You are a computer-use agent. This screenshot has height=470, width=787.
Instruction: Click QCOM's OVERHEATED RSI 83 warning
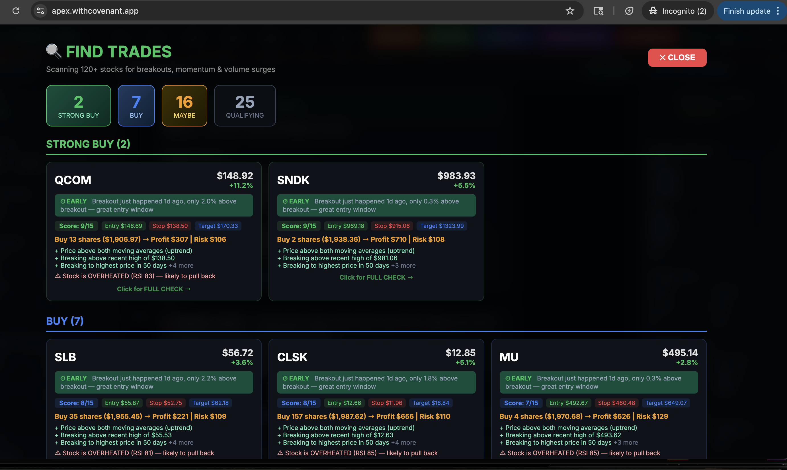[x=135, y=276]
